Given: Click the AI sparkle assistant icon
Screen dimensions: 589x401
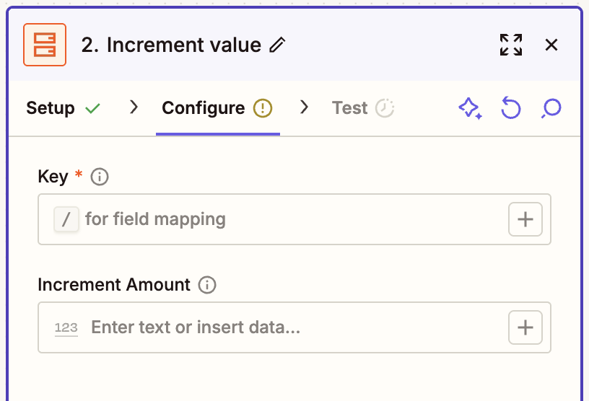Looking at the screenshot, I should (471, 108).
